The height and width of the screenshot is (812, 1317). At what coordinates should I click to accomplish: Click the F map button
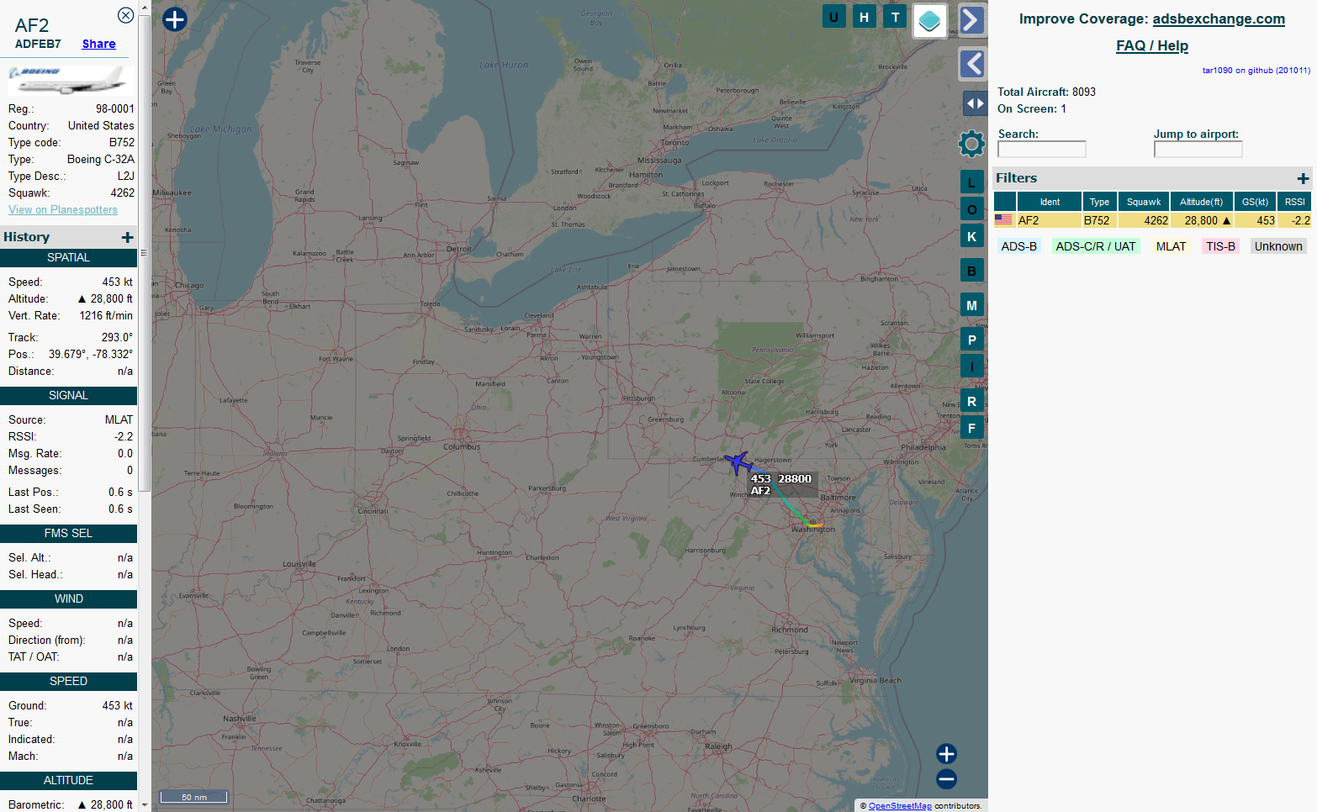(x=971, y=428)
